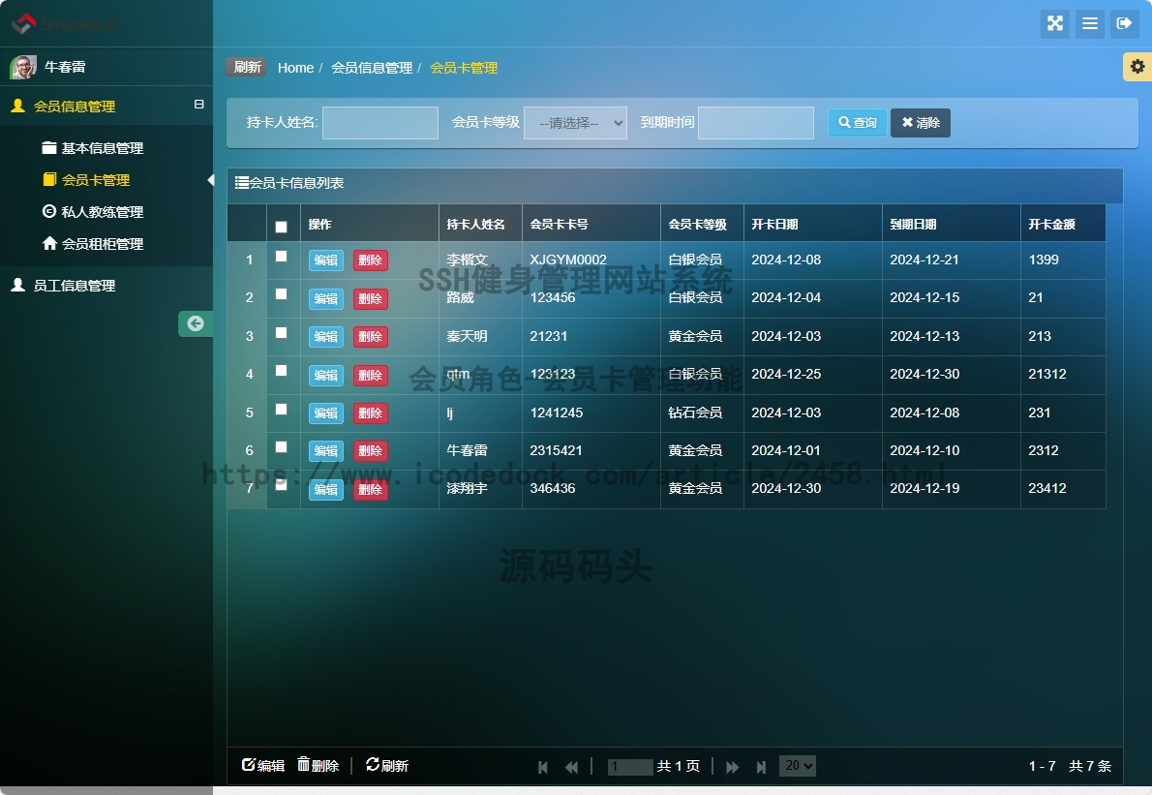
Task: Click 编辑 for row 李楷文
Action: click(326, 260)
